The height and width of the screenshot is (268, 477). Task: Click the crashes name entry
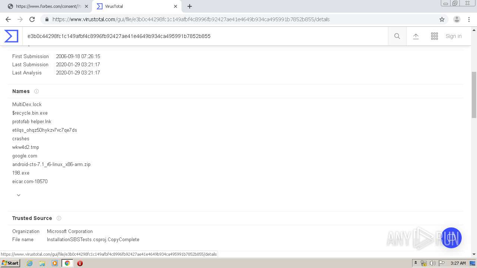point(21,139)
